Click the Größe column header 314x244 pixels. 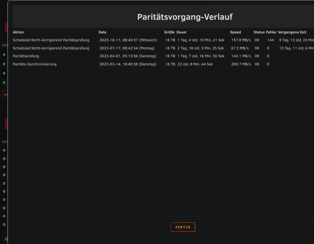tap(170, 32)
